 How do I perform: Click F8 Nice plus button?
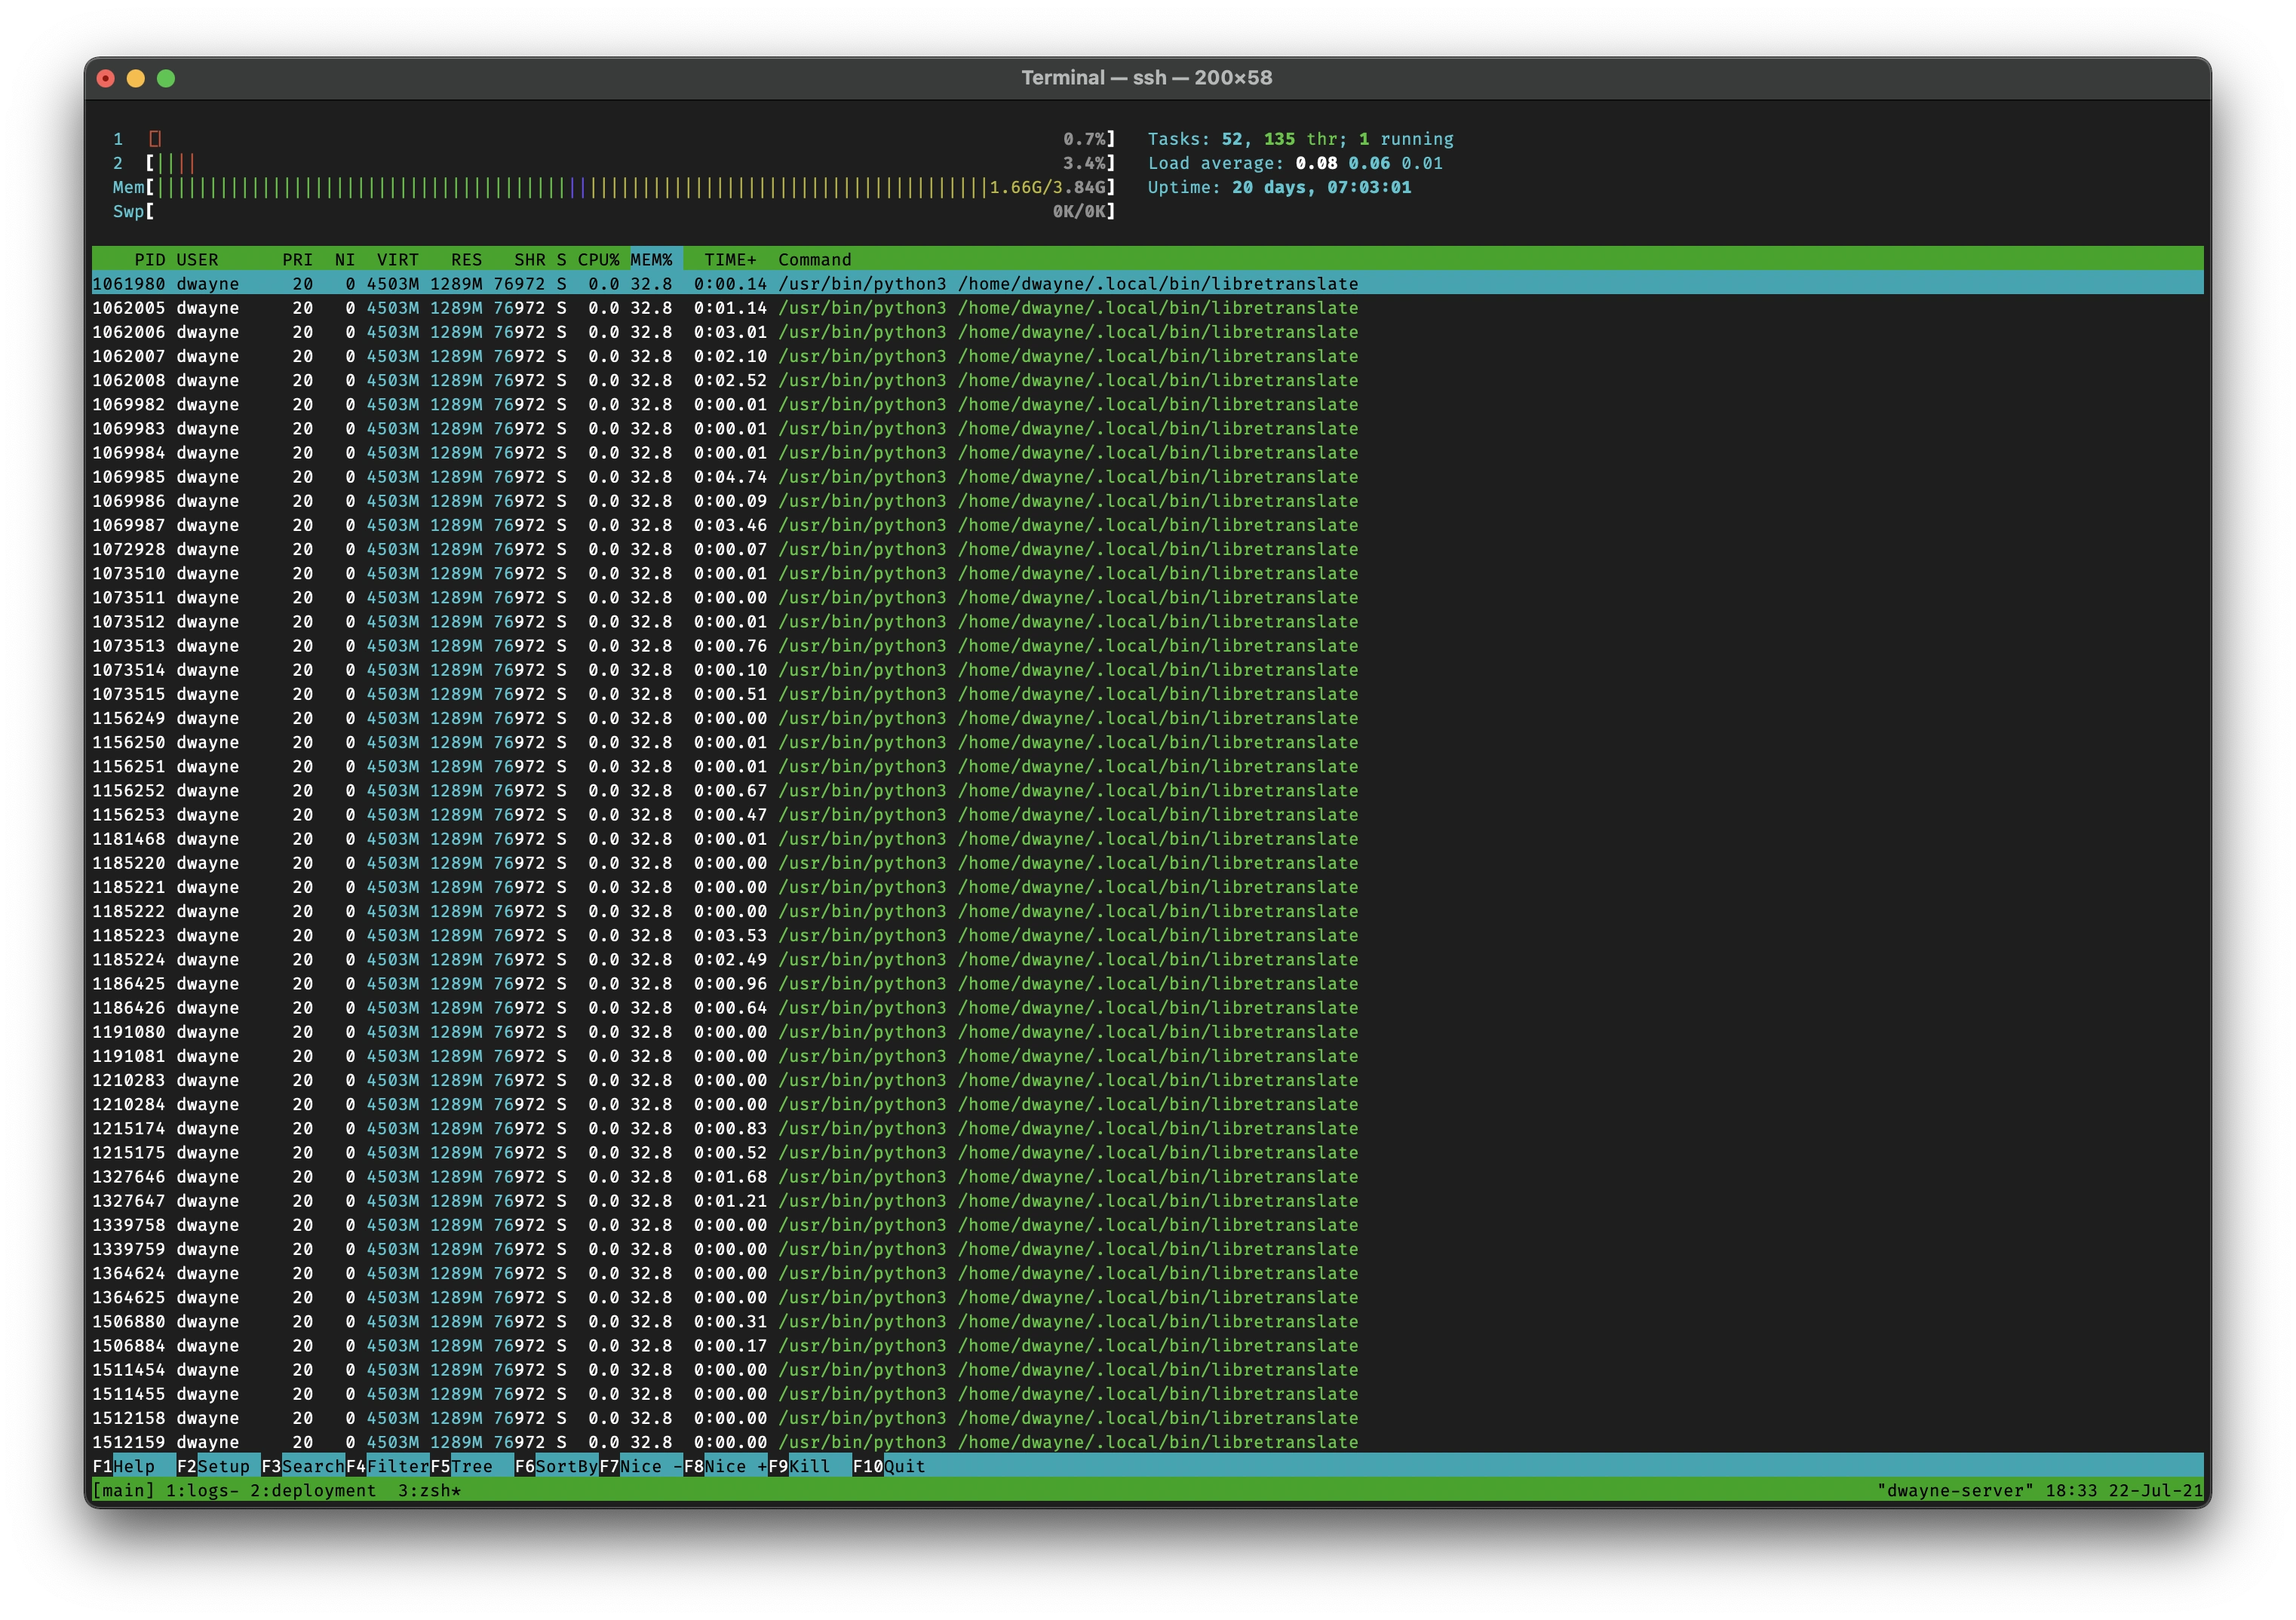pos(725,1466)
